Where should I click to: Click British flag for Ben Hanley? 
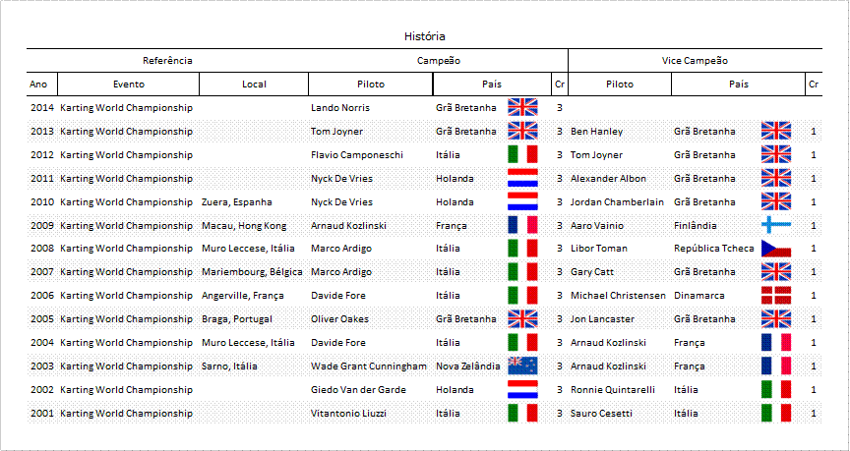[x=776, y=131]
